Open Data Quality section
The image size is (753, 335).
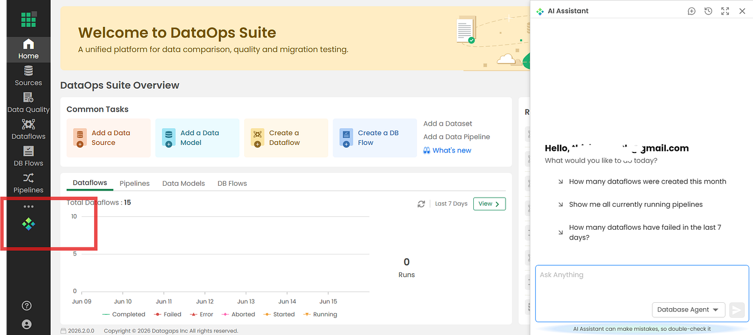[29, 103]
